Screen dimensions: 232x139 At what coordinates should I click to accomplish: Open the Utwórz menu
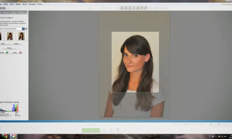coord(25,4)
